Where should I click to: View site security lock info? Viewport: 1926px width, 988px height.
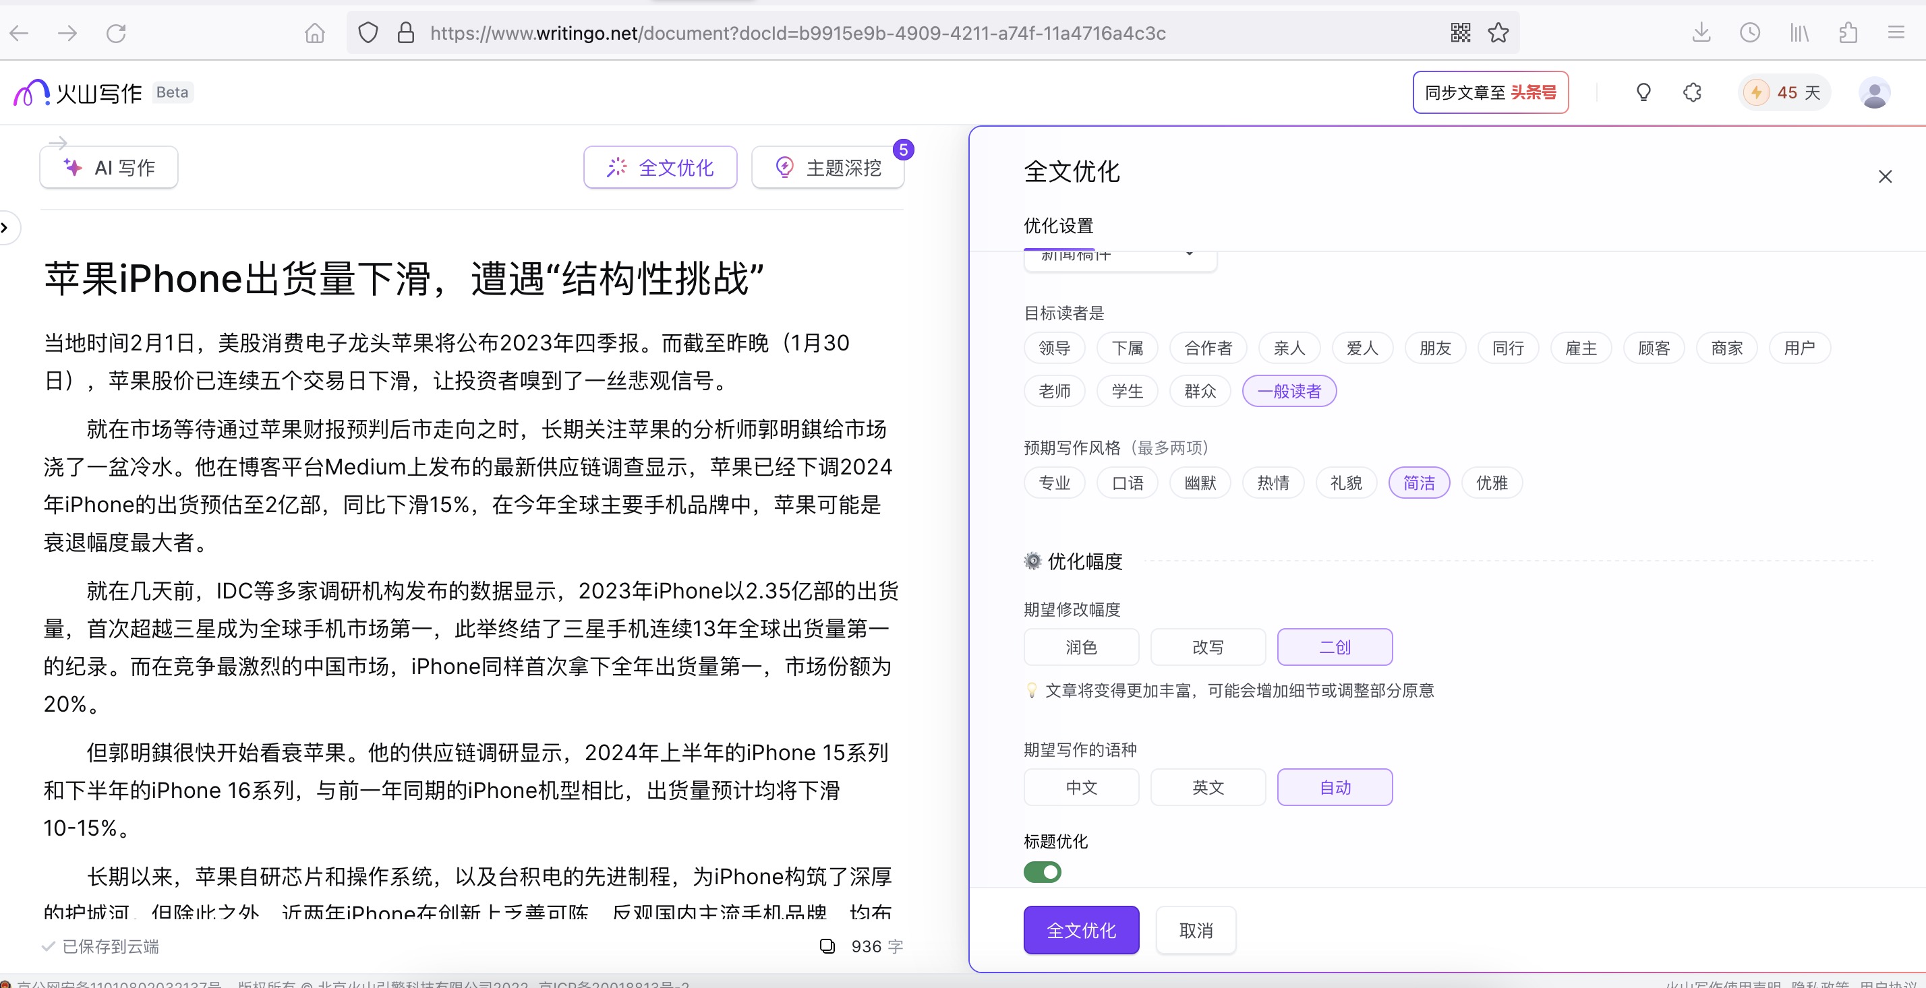406,33
